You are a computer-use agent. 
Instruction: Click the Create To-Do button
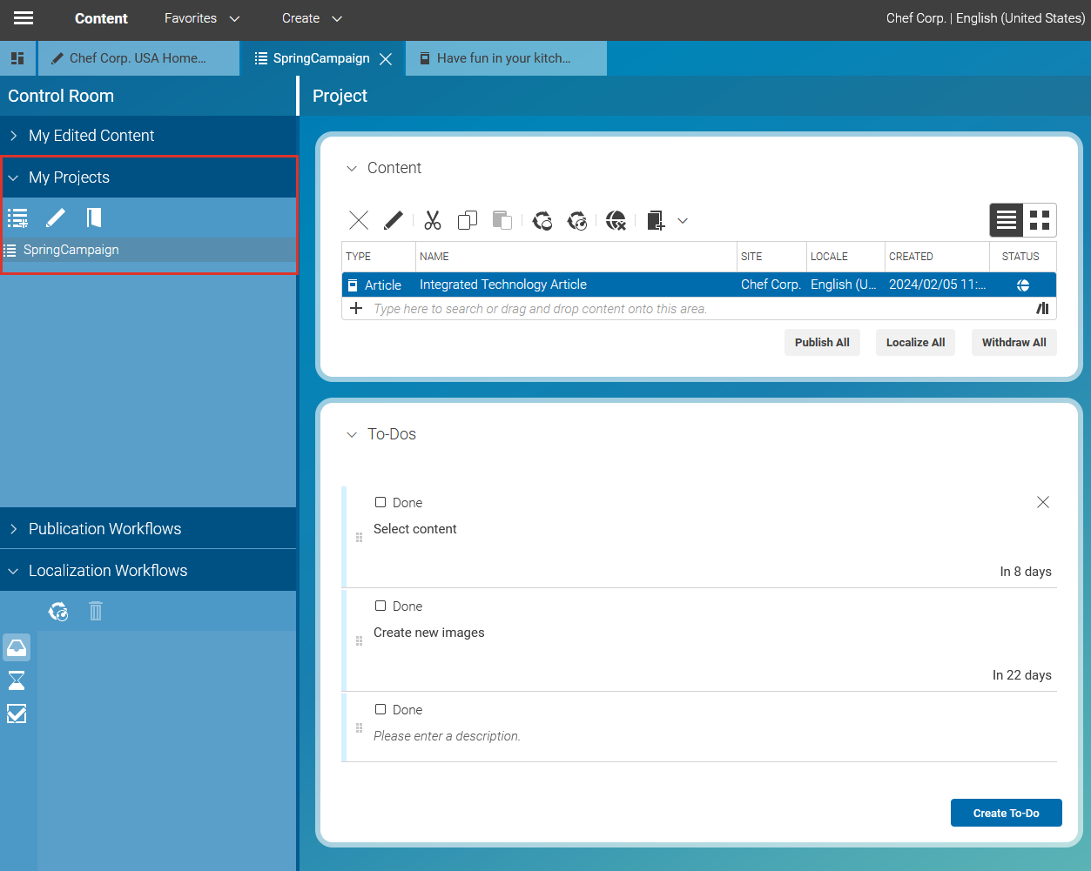coord(1006,812)
